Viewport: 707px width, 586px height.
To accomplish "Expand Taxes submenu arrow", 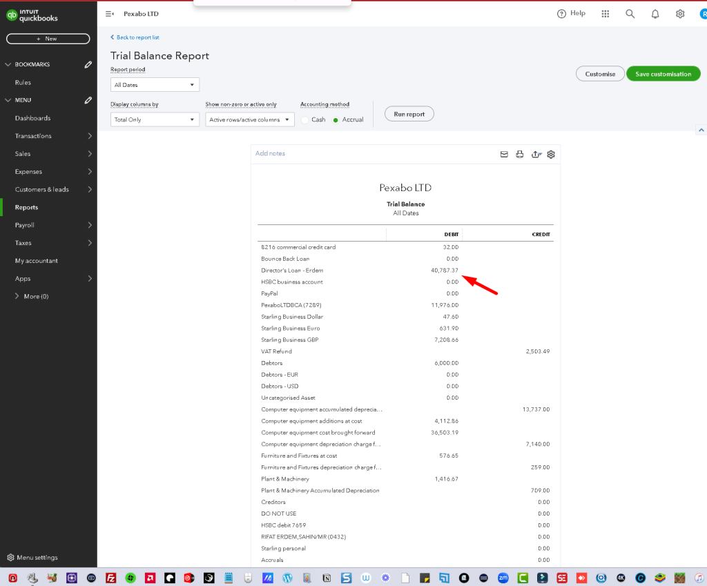I will coord(90,242).
